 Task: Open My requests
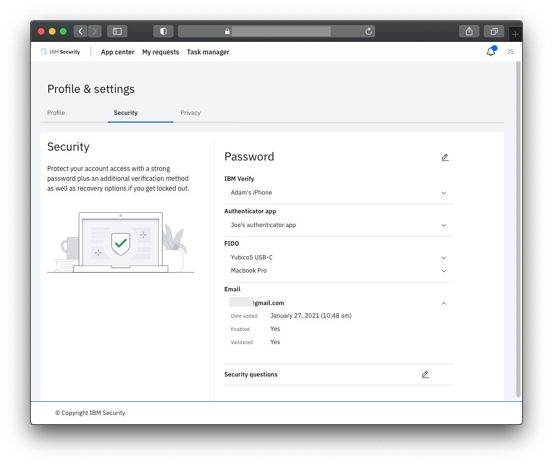(x=160, y=52)
